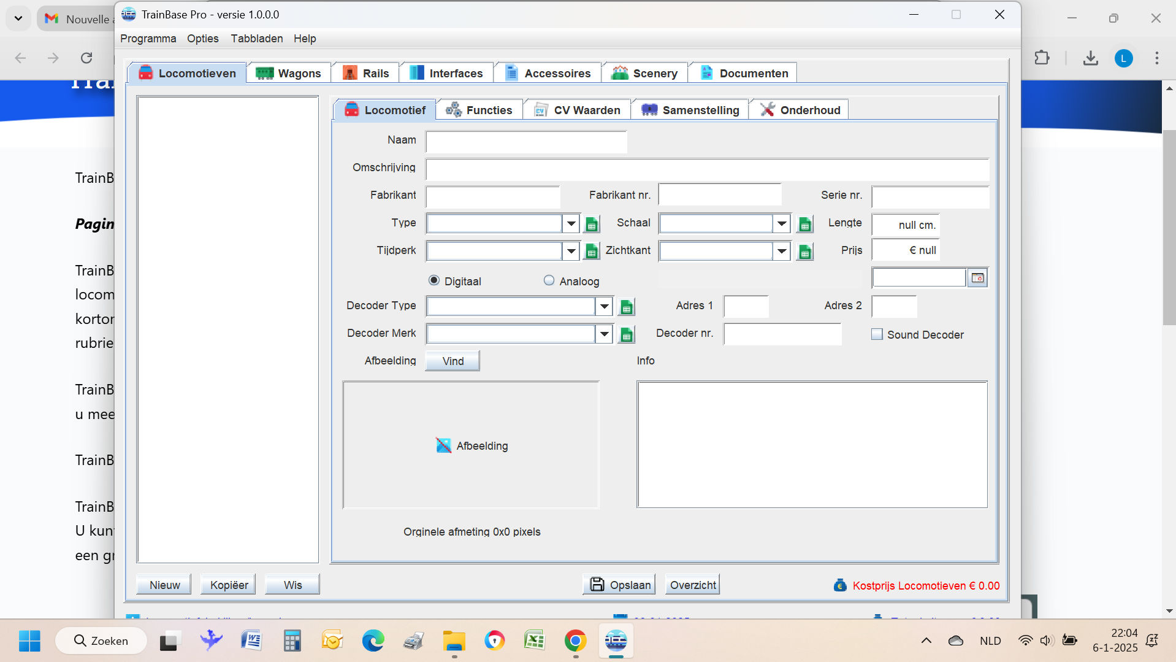1176x662 pixels.
Task: Open the Onderhoud sub-tab
Action: [x=800, y=110]
